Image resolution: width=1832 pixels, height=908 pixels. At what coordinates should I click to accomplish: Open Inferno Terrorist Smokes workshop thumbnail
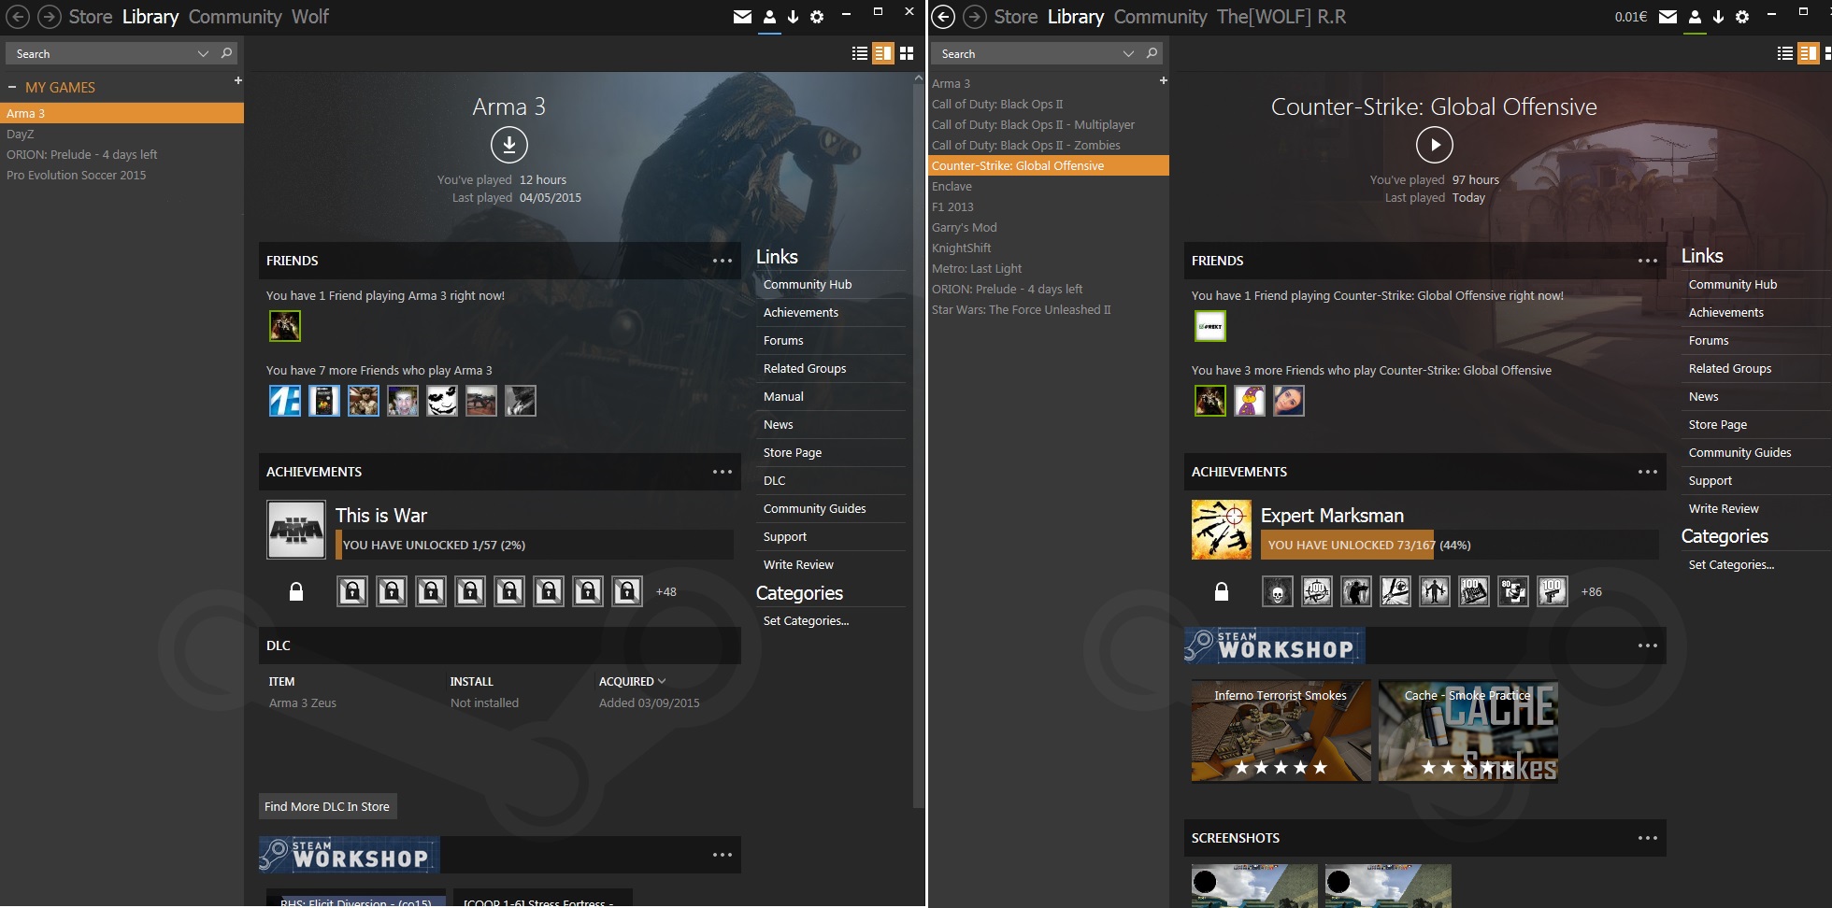click(x=1281, y=731)
